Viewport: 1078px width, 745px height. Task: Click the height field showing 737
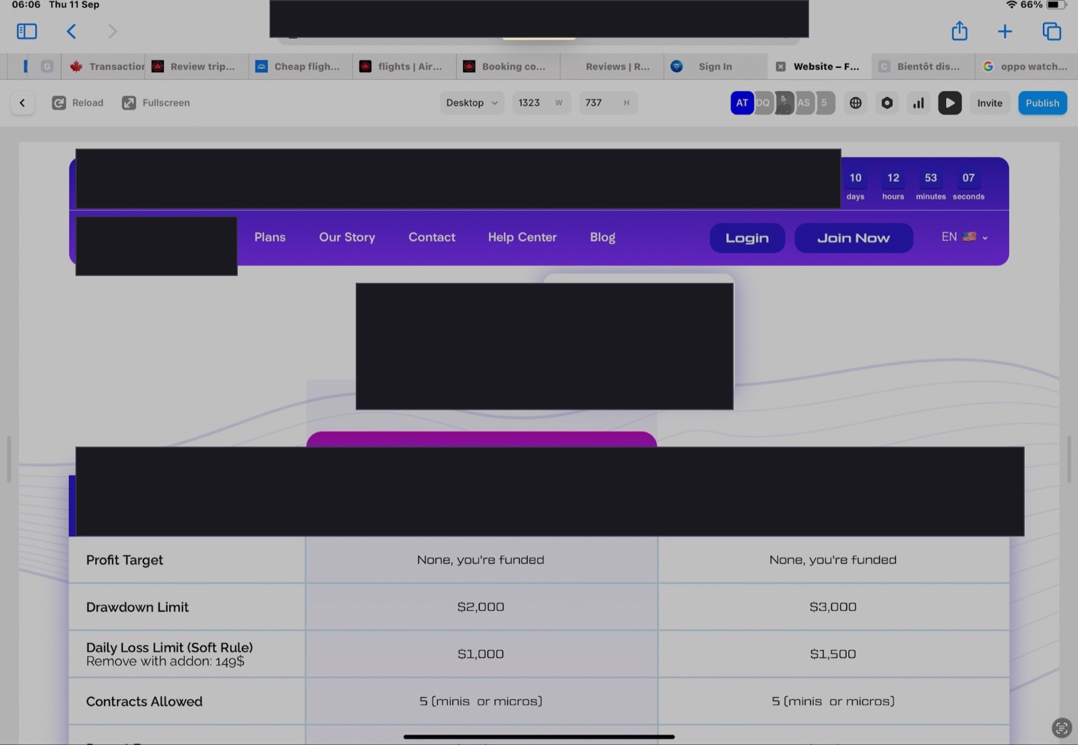pos(608,103)
